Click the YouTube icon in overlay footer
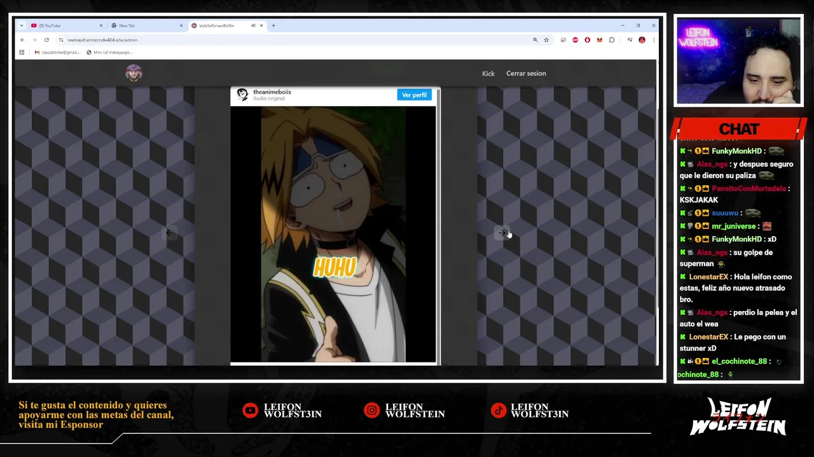 pyautogui.click(x=250, y=411)
